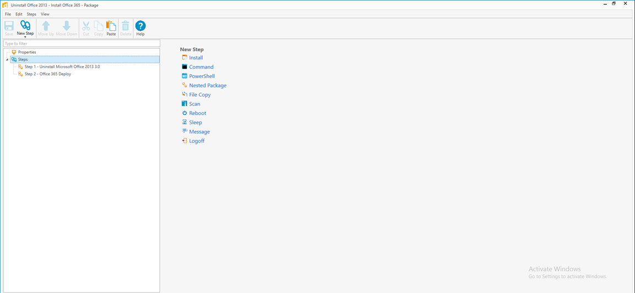Click the Copy toolbar icon
The height and width of the screenshot is (293, 635).
(99, 26)
